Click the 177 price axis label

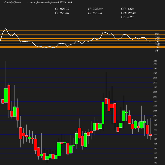point(155,130)
